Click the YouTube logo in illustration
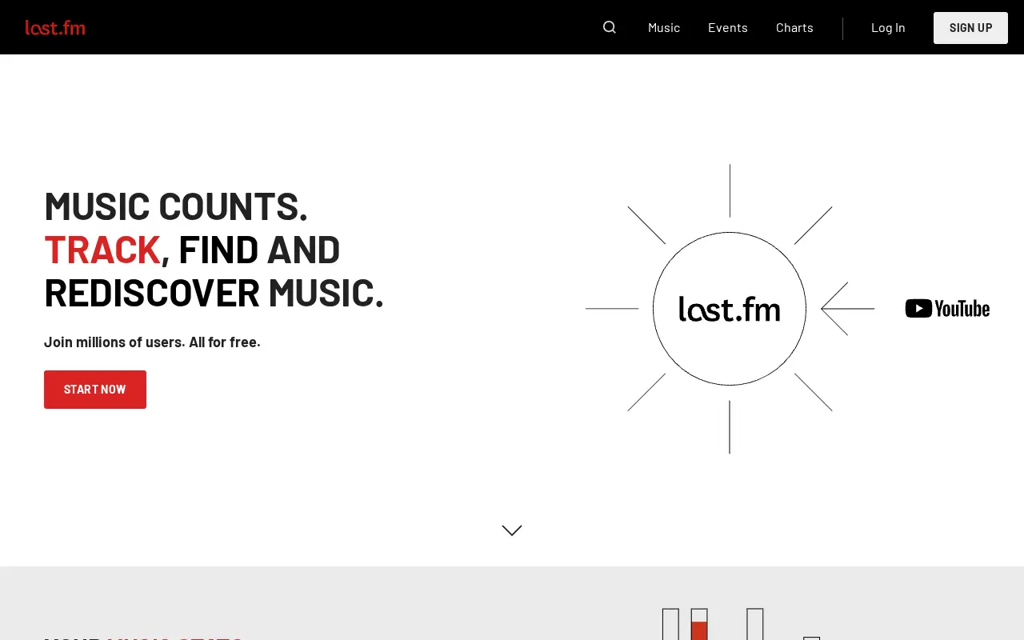This screenshot has width=1024, height=640. pyautogui.click(x=947, y=308)
